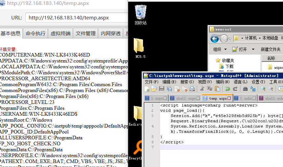Switch to the 虚拟终端 tab
Screen dimensions: 283x167
61,34
